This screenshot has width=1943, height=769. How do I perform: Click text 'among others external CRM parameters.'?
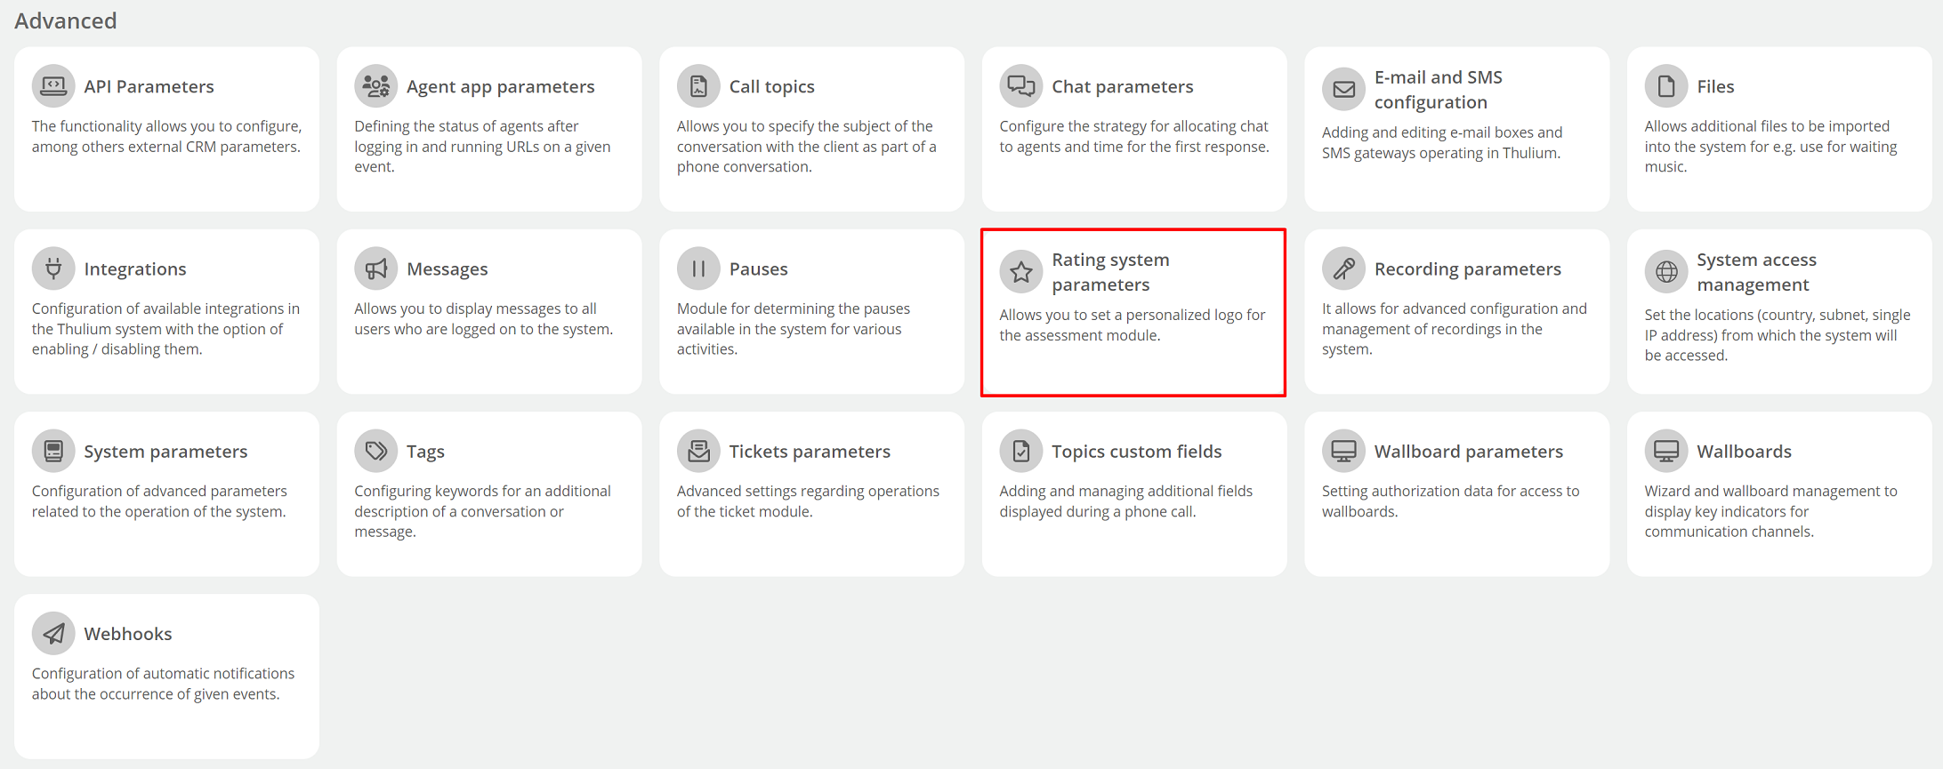tap(166, 147)
